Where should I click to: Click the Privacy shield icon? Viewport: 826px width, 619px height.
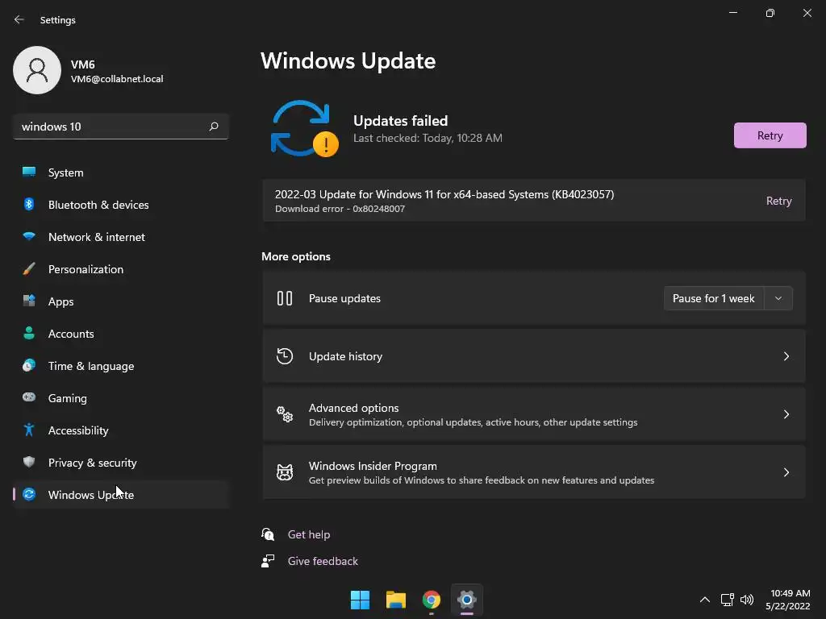coord(29,462)
